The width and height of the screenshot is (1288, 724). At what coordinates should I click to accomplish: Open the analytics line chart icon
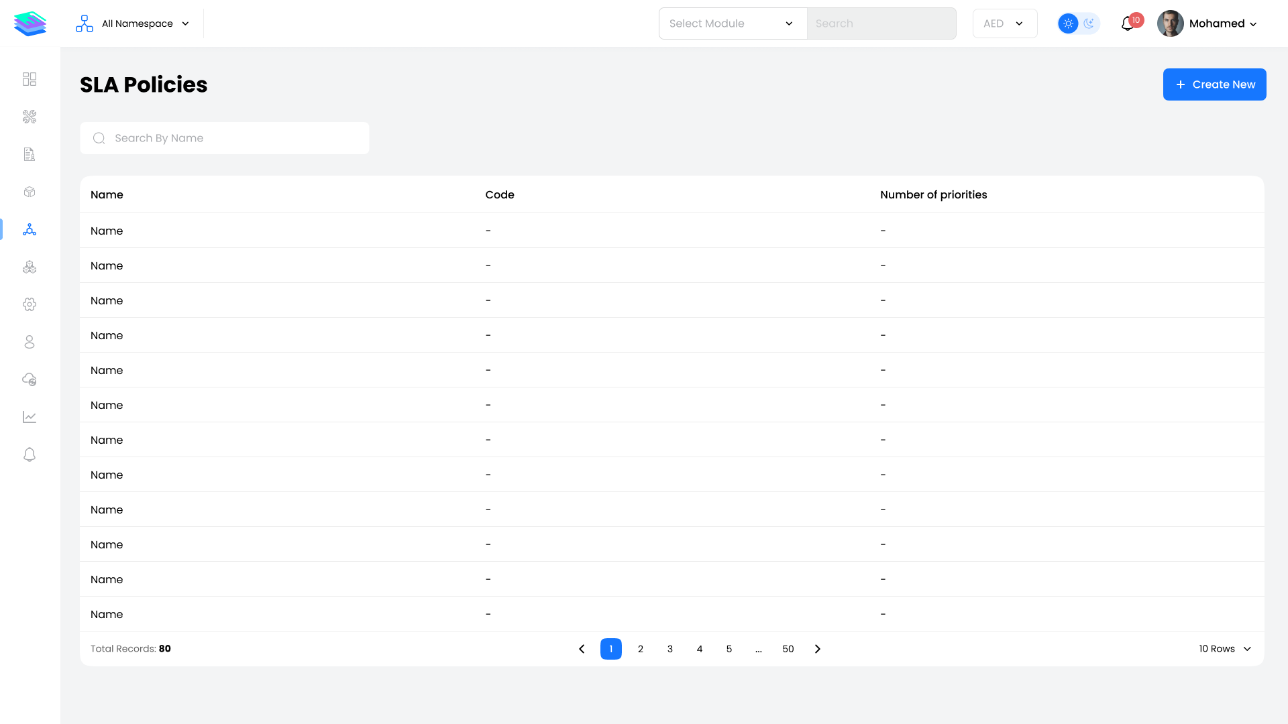click(30, 417)
